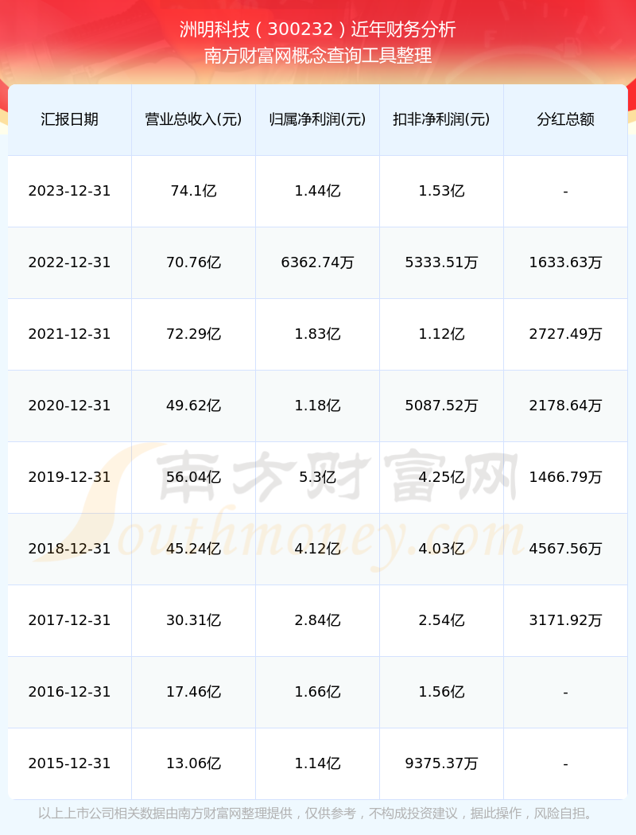Click the 1.53亿 cell in 2023 row
This screenshot has height=835, width=636.
click(442, 191)
